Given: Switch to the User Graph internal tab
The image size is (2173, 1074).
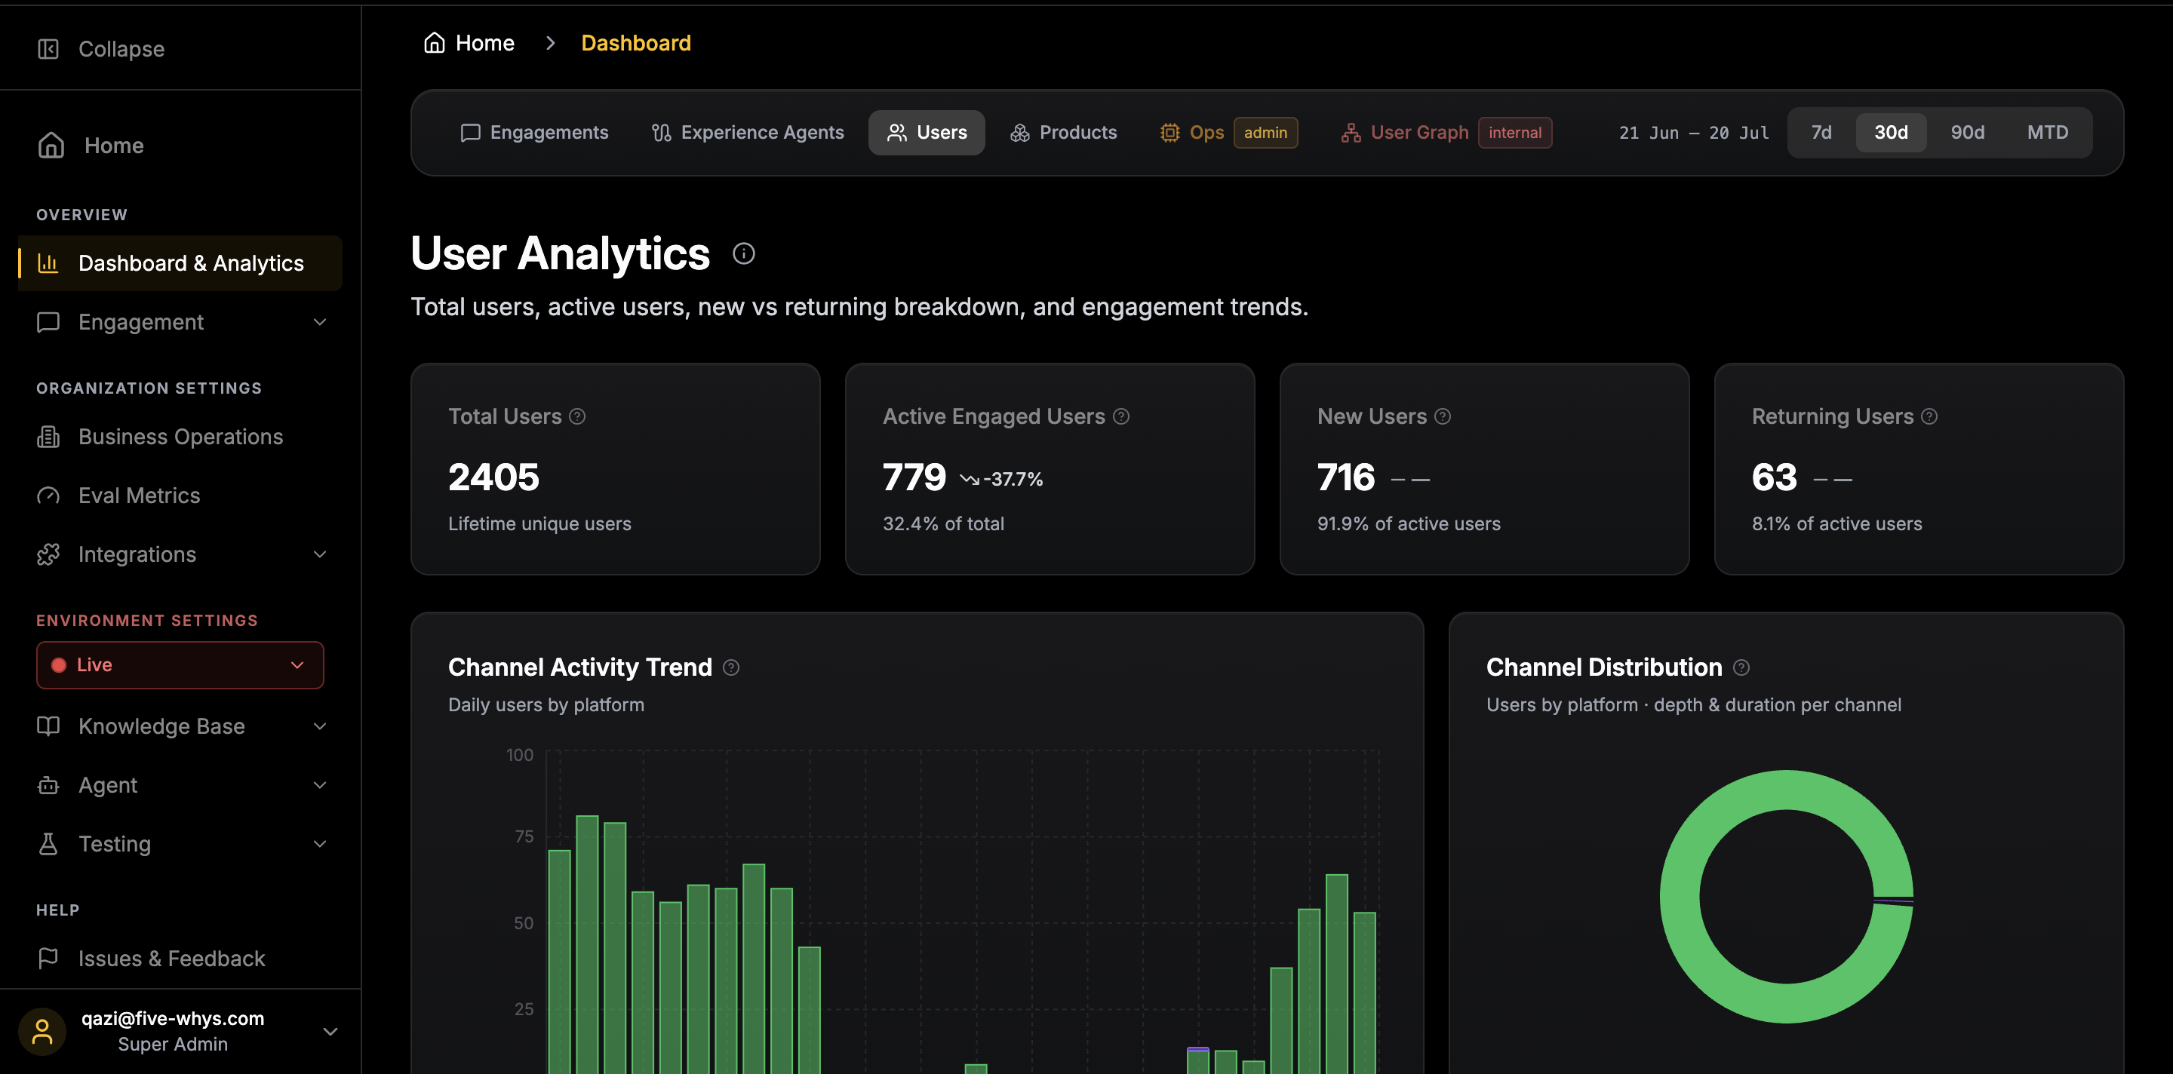Looking at the screenshot, I should 1446,132.
